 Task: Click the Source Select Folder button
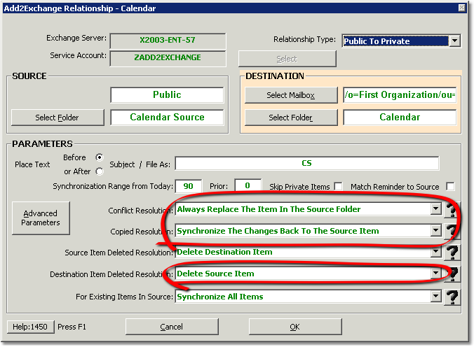pyautogui.click(x=57, y=118)
